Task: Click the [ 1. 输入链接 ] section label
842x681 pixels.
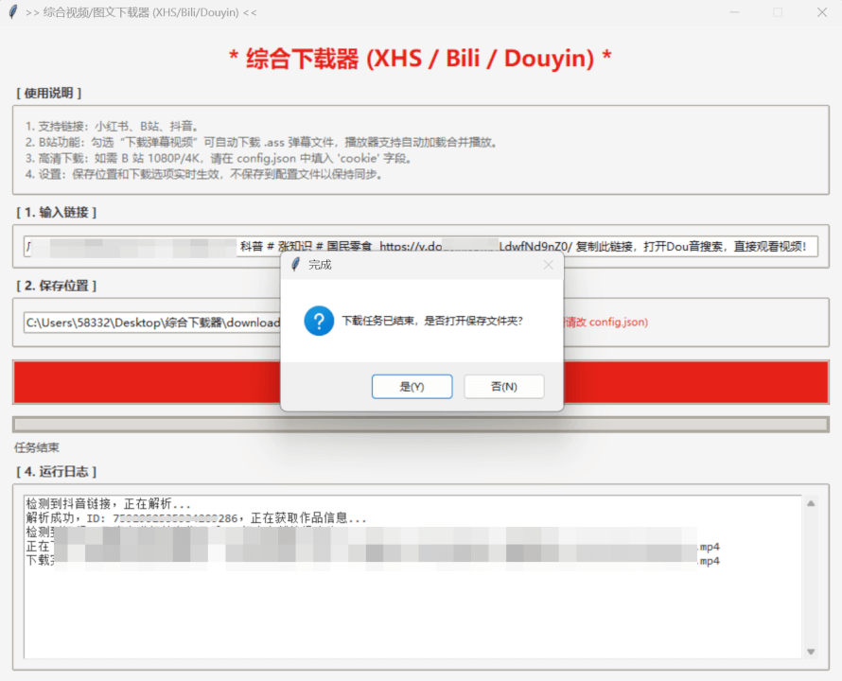Action: click(x=57, y=212)
